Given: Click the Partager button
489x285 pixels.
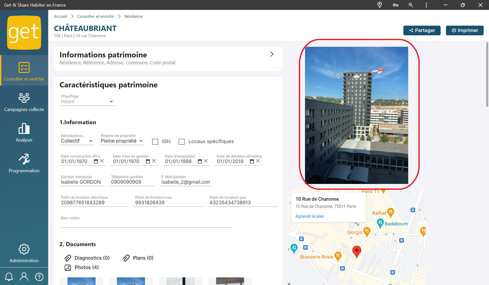Looking at the screenshot, I should pos(422,30).
